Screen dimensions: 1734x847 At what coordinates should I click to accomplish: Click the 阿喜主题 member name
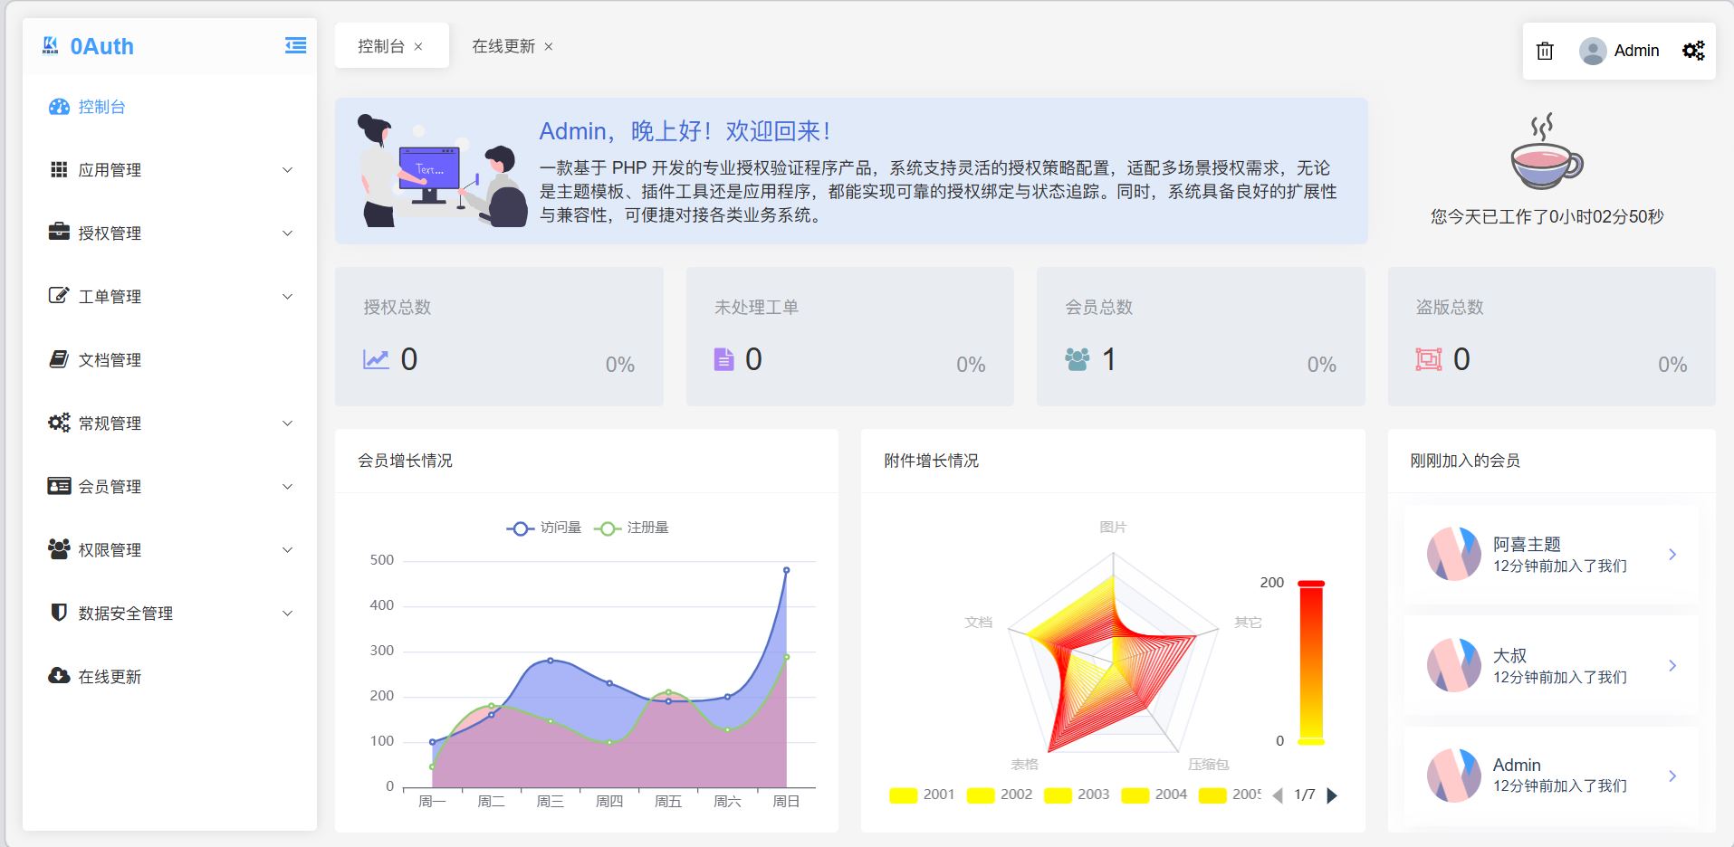(1527, 544)
